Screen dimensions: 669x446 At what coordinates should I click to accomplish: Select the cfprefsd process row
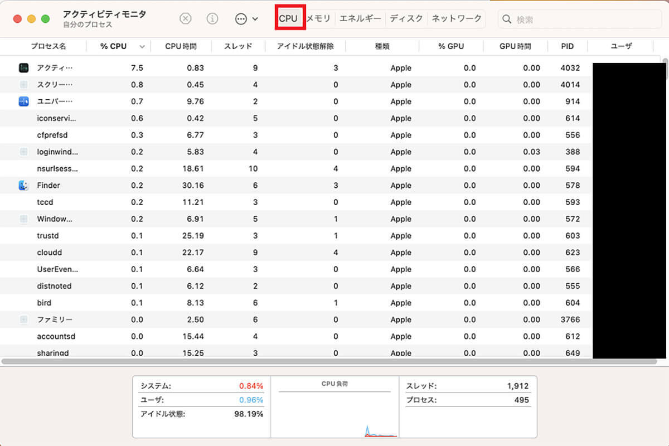tap(295, 135)
